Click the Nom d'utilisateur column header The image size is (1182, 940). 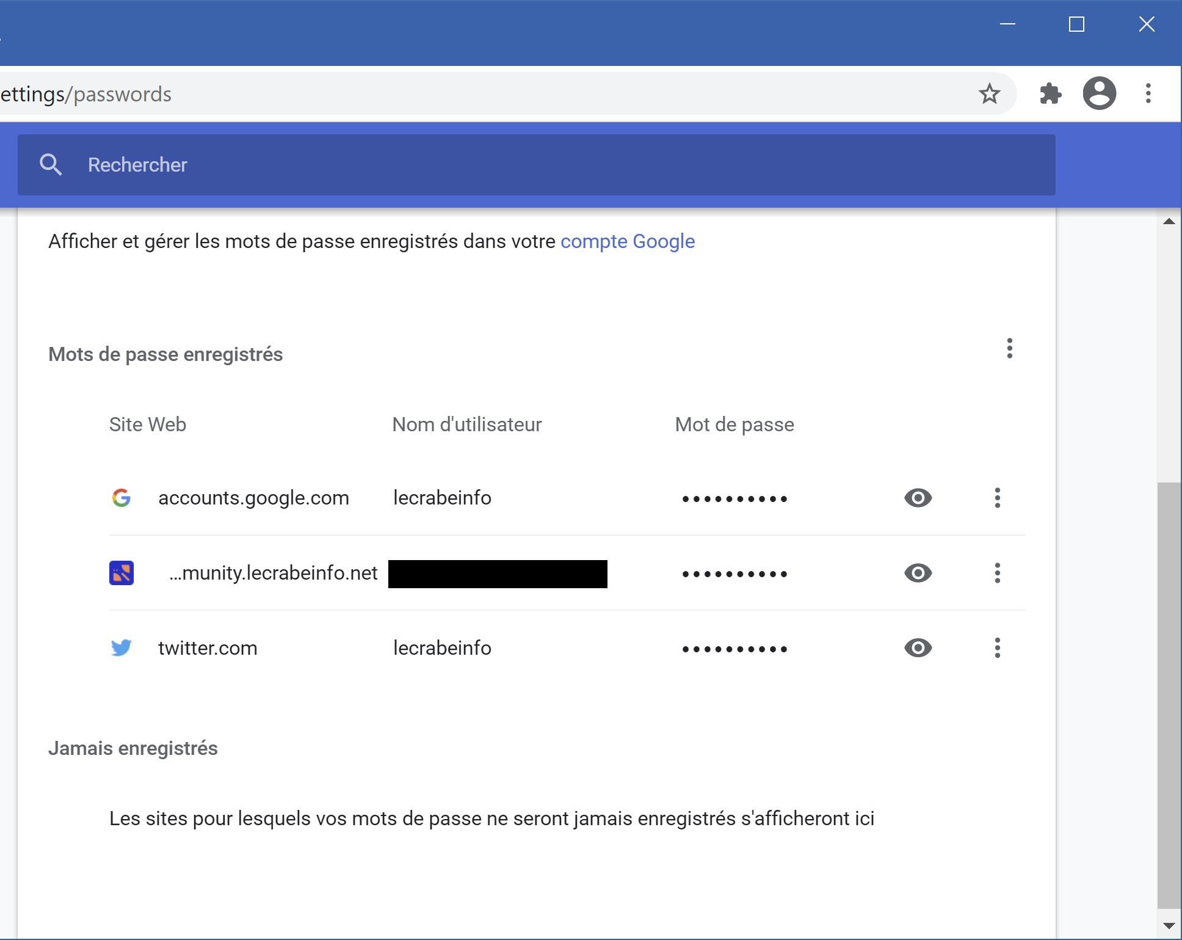pos(467,424)
